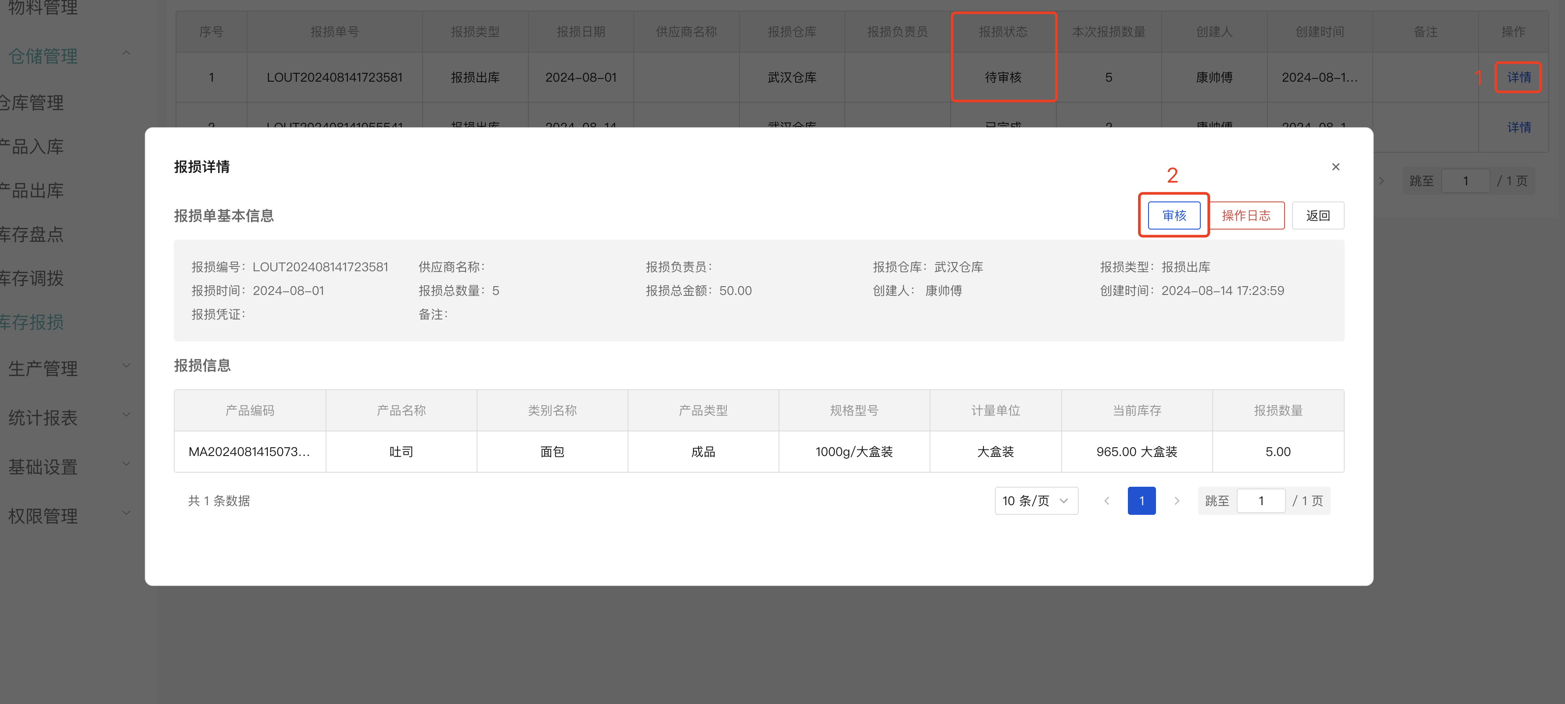Focus the background table's 跳至 page input
The width and height of the screenshot is (1565, 704).
tap(1465, 181)
